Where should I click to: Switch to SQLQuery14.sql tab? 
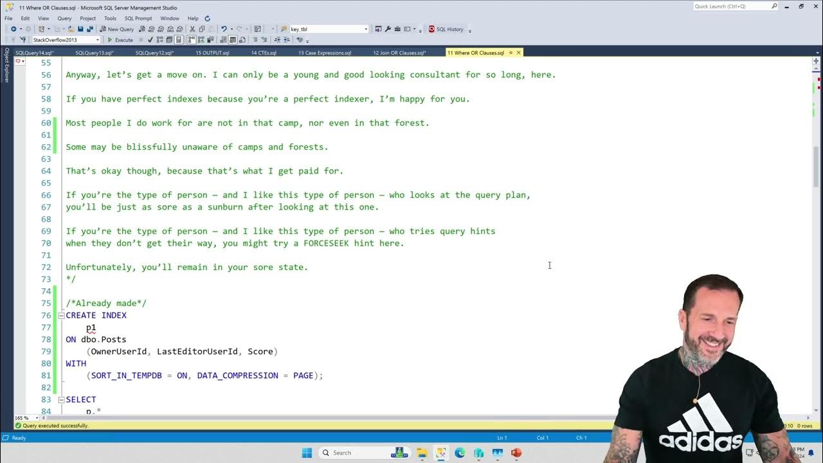(x=34, y=53)
